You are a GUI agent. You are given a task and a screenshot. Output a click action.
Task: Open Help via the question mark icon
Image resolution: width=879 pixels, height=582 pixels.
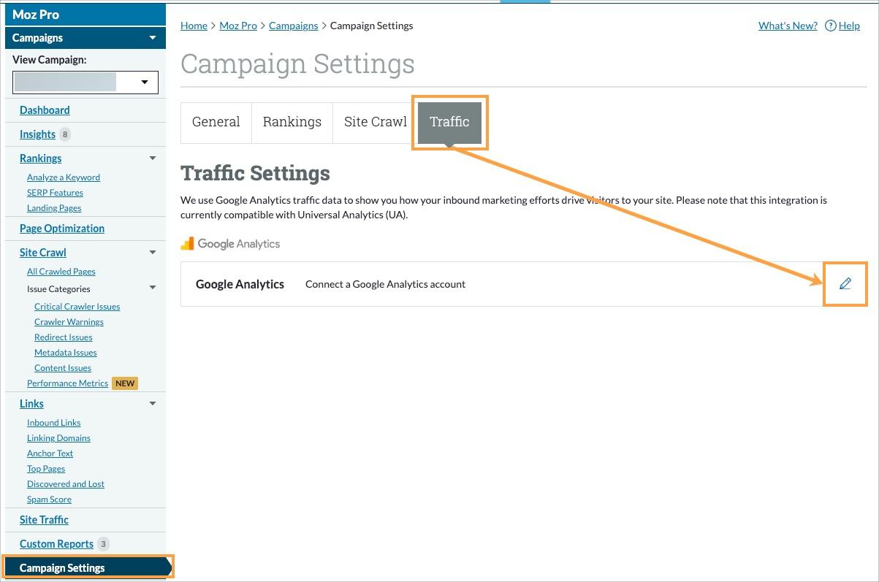[x=830, y=26]
